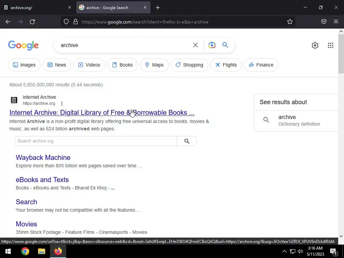Open archive Dictionary definition result
Screen dimensions: 344x258
(296, 120)
